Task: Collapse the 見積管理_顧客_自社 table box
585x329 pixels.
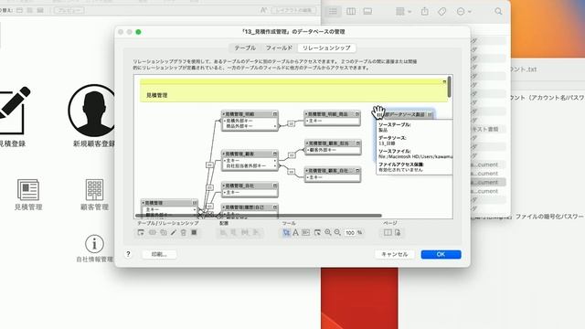Action: (x=357, y=171)
